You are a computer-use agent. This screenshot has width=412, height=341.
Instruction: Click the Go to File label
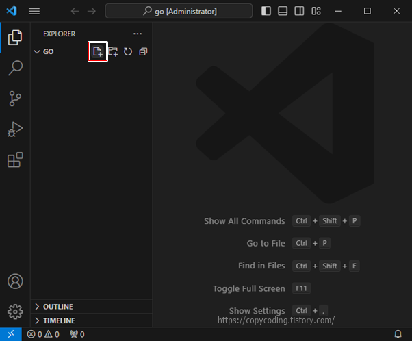click(x=266, y=243)
